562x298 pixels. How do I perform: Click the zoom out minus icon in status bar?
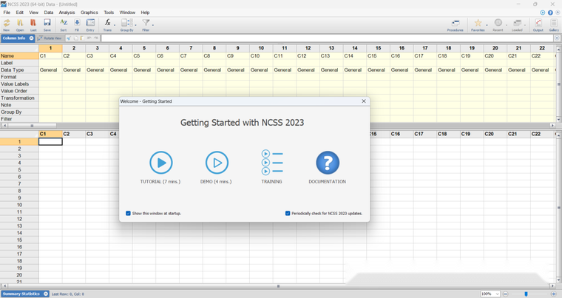pos(505,294)
